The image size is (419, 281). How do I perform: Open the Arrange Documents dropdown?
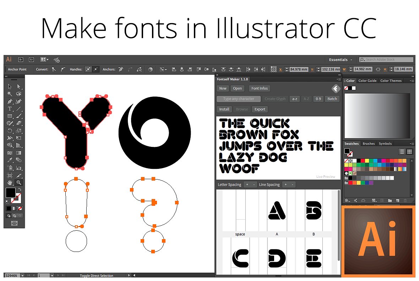tap(44, 60)
